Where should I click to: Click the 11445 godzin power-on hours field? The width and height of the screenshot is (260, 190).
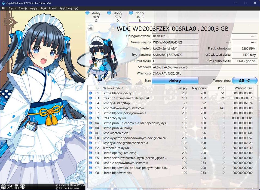click(244, 61)
